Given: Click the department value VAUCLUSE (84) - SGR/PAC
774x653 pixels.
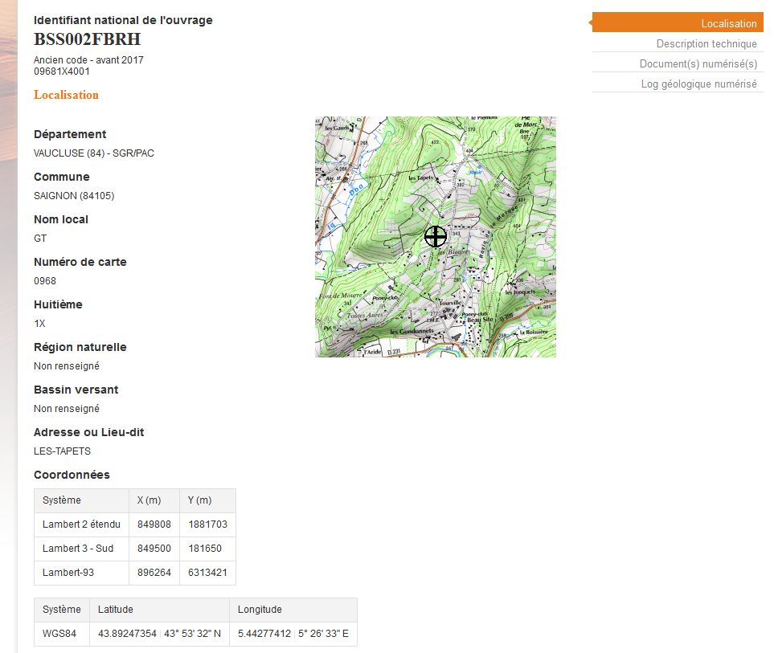Looking at the screenshot, I should 93,153.
